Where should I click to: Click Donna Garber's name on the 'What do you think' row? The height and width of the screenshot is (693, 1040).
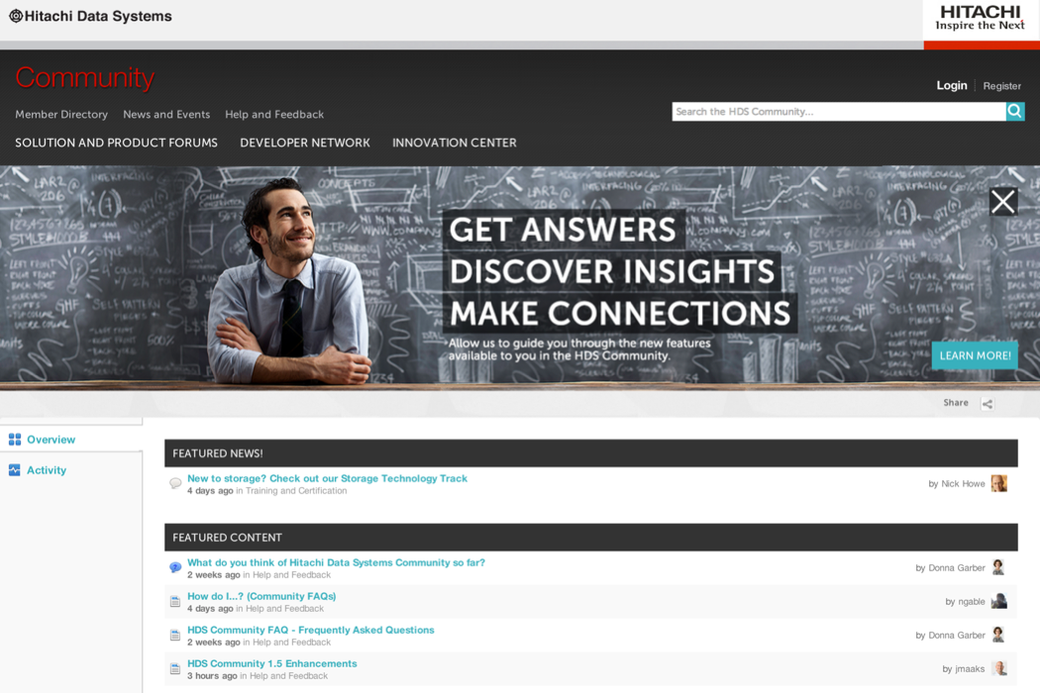[957, 567]
